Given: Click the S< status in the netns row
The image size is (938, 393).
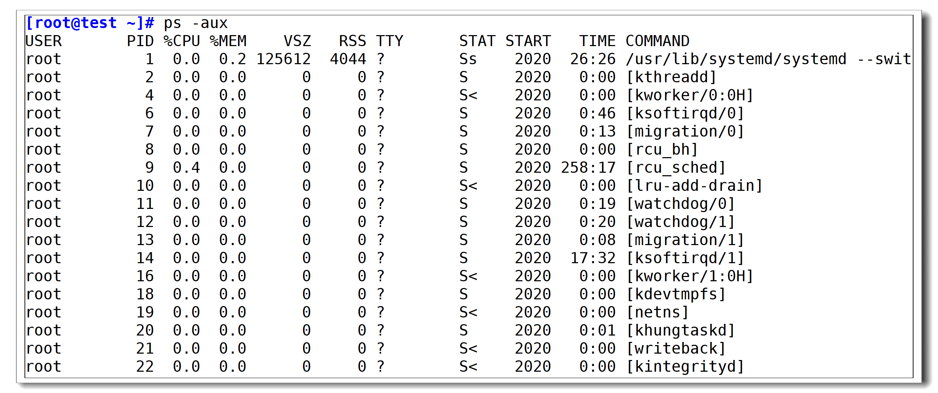Looking at the screenshot, I should [x=468, y=312].
